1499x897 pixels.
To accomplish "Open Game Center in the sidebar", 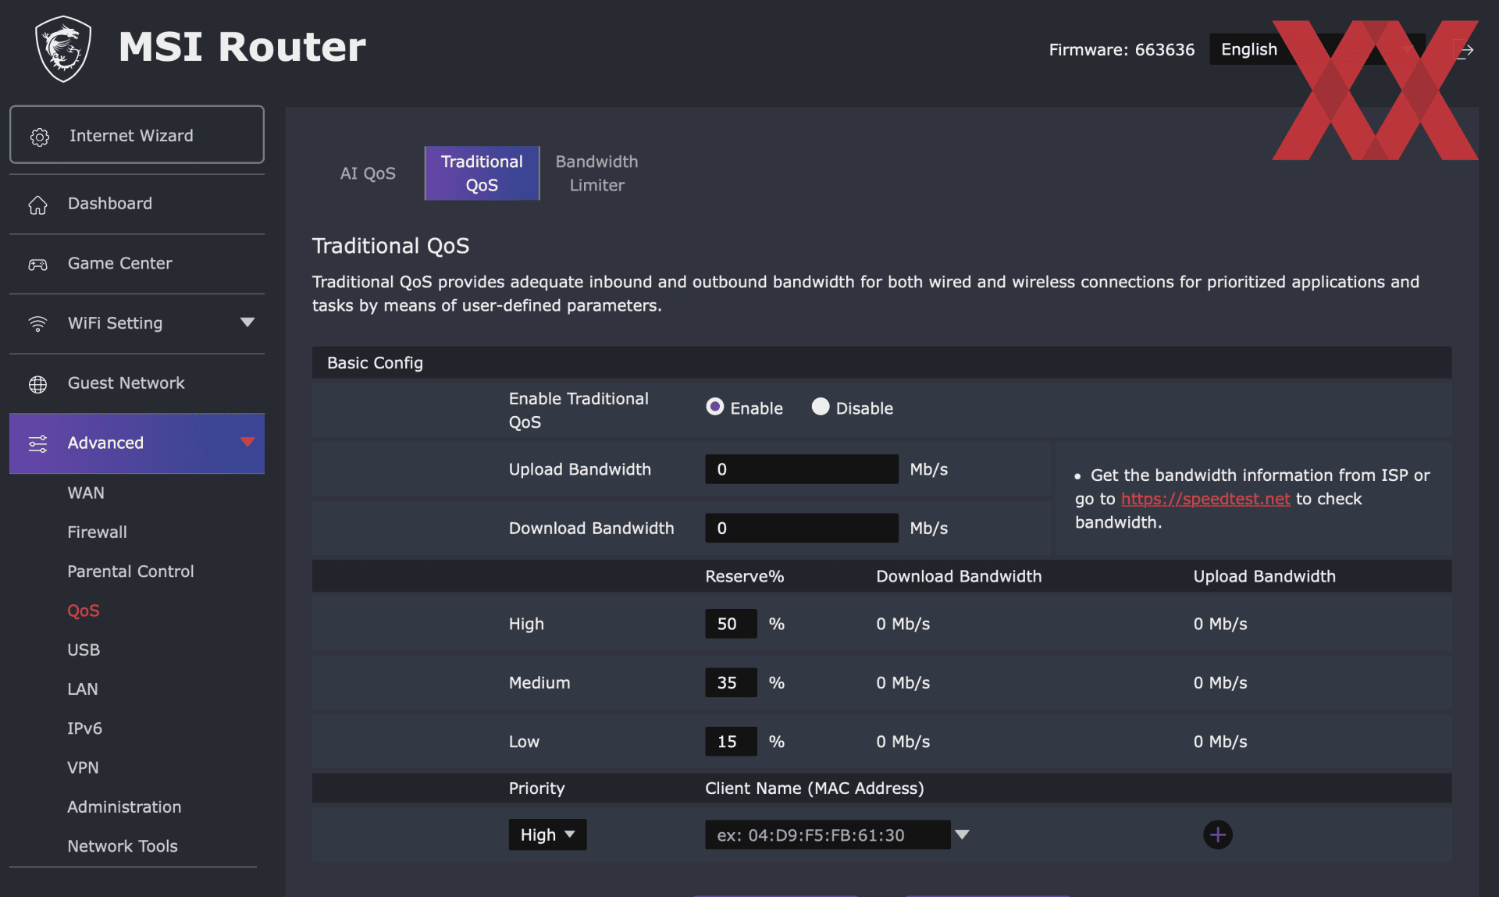I will tap(137, 264).
